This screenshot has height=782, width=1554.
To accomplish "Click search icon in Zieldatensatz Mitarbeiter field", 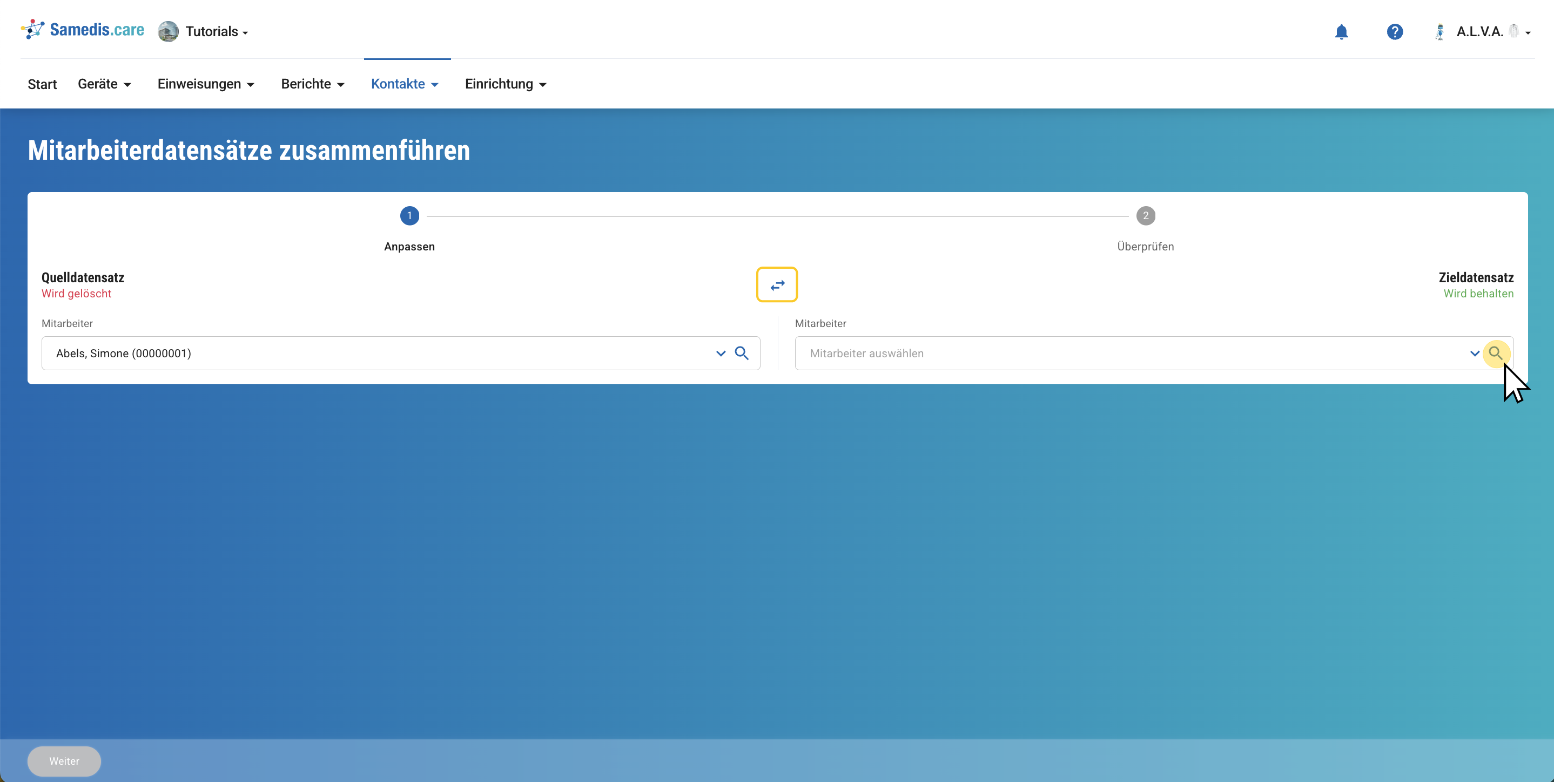I will [1495, 353].
